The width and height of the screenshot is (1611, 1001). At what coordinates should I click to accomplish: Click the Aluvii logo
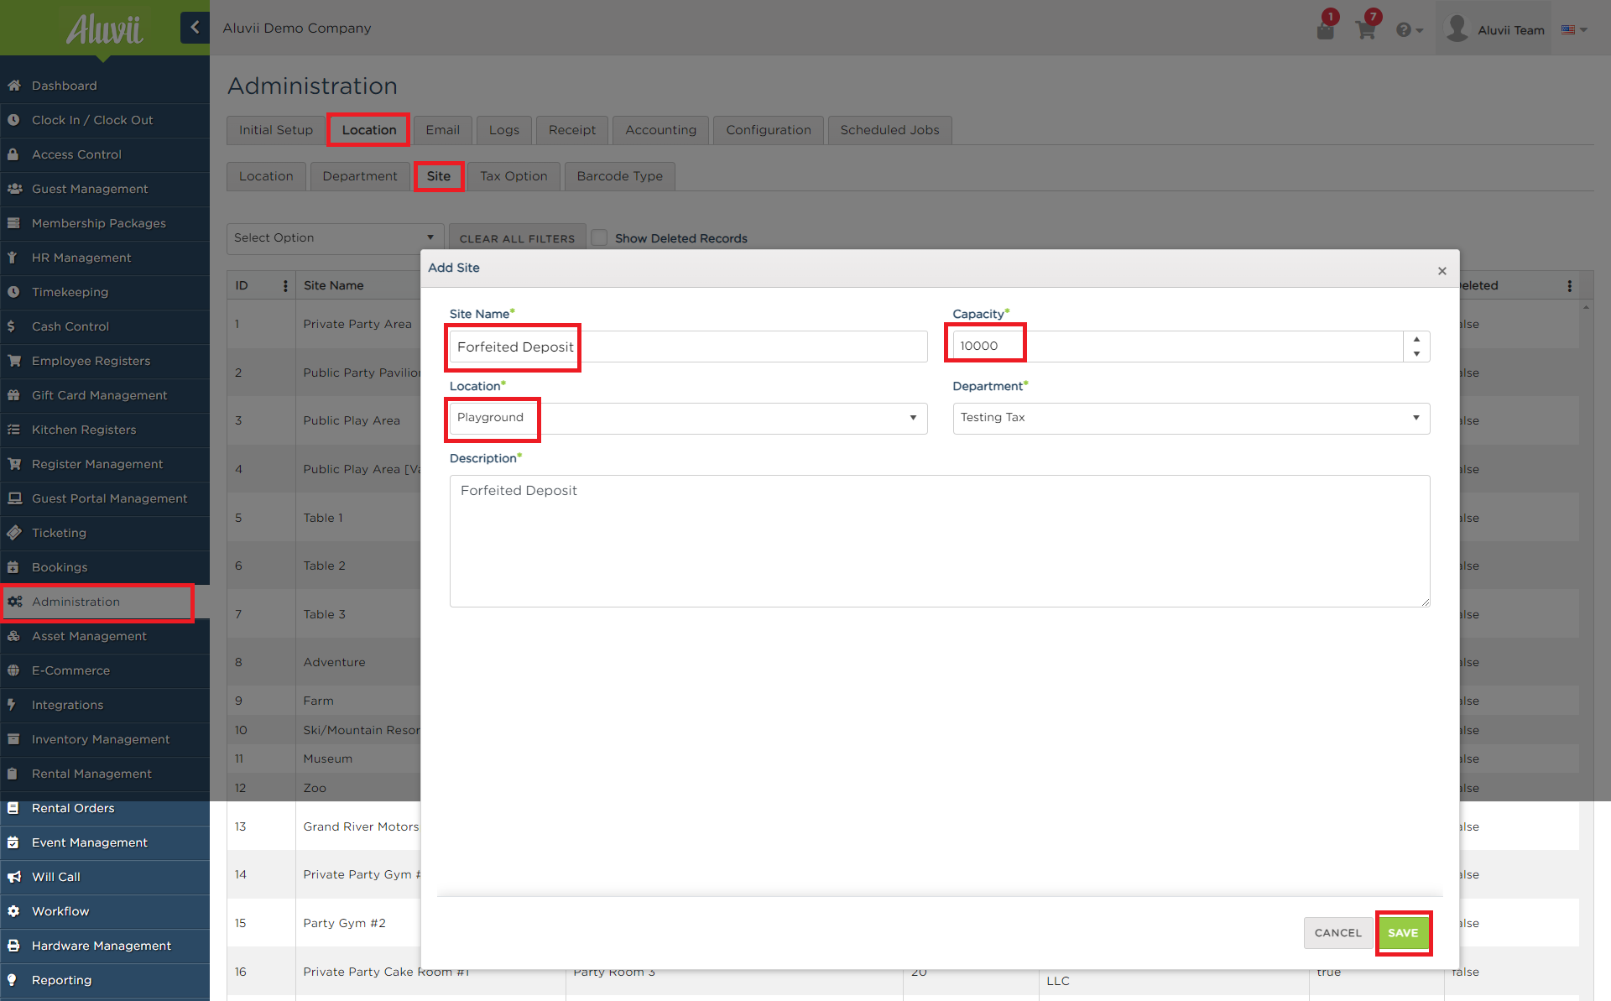coord(104,29)
